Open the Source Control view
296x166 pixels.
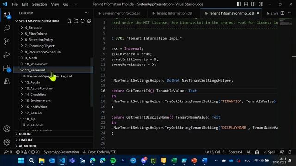point(6,41)
